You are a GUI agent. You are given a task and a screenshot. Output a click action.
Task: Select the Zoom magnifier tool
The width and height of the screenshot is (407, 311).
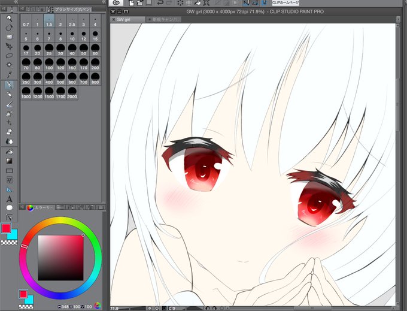pyautogui.click(x=10, y=19)
